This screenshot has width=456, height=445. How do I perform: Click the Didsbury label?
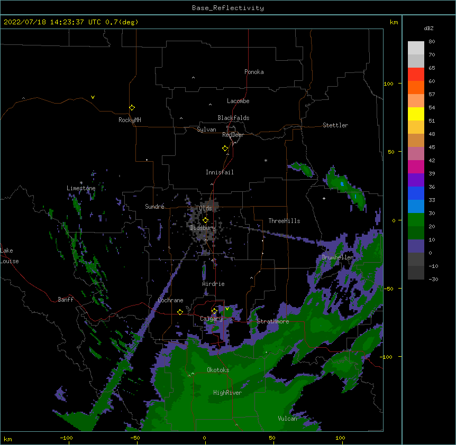(x=203, y=228)
